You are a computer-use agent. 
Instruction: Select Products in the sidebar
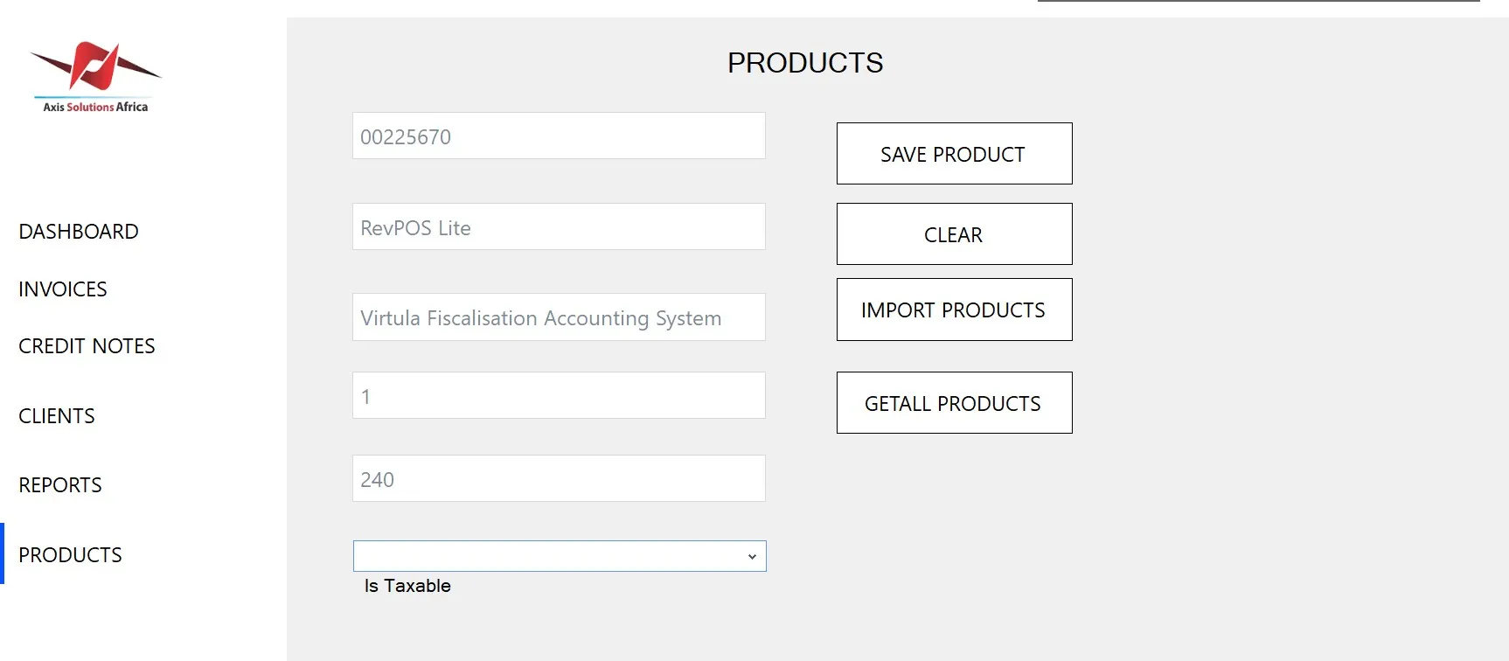(70, 555)
